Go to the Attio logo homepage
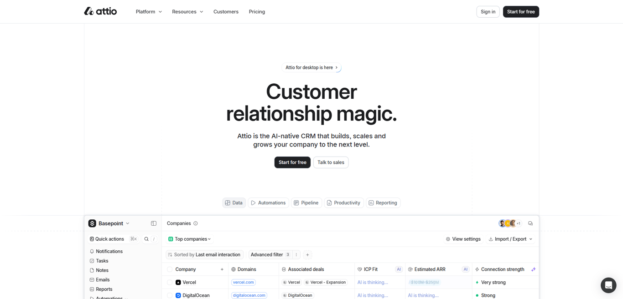The height and width of the screenshot is (299, 623). click(100, 11)
